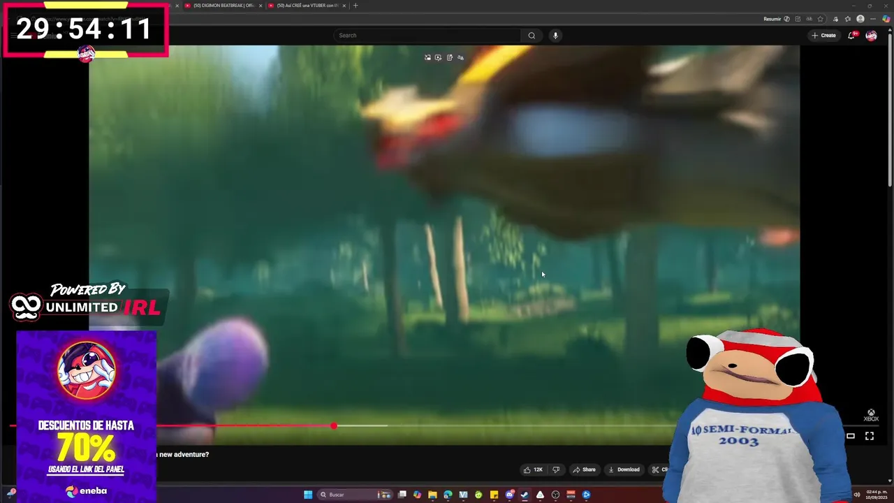Click third overlay icon atop video
894x503 pixels.
point(450,57)
